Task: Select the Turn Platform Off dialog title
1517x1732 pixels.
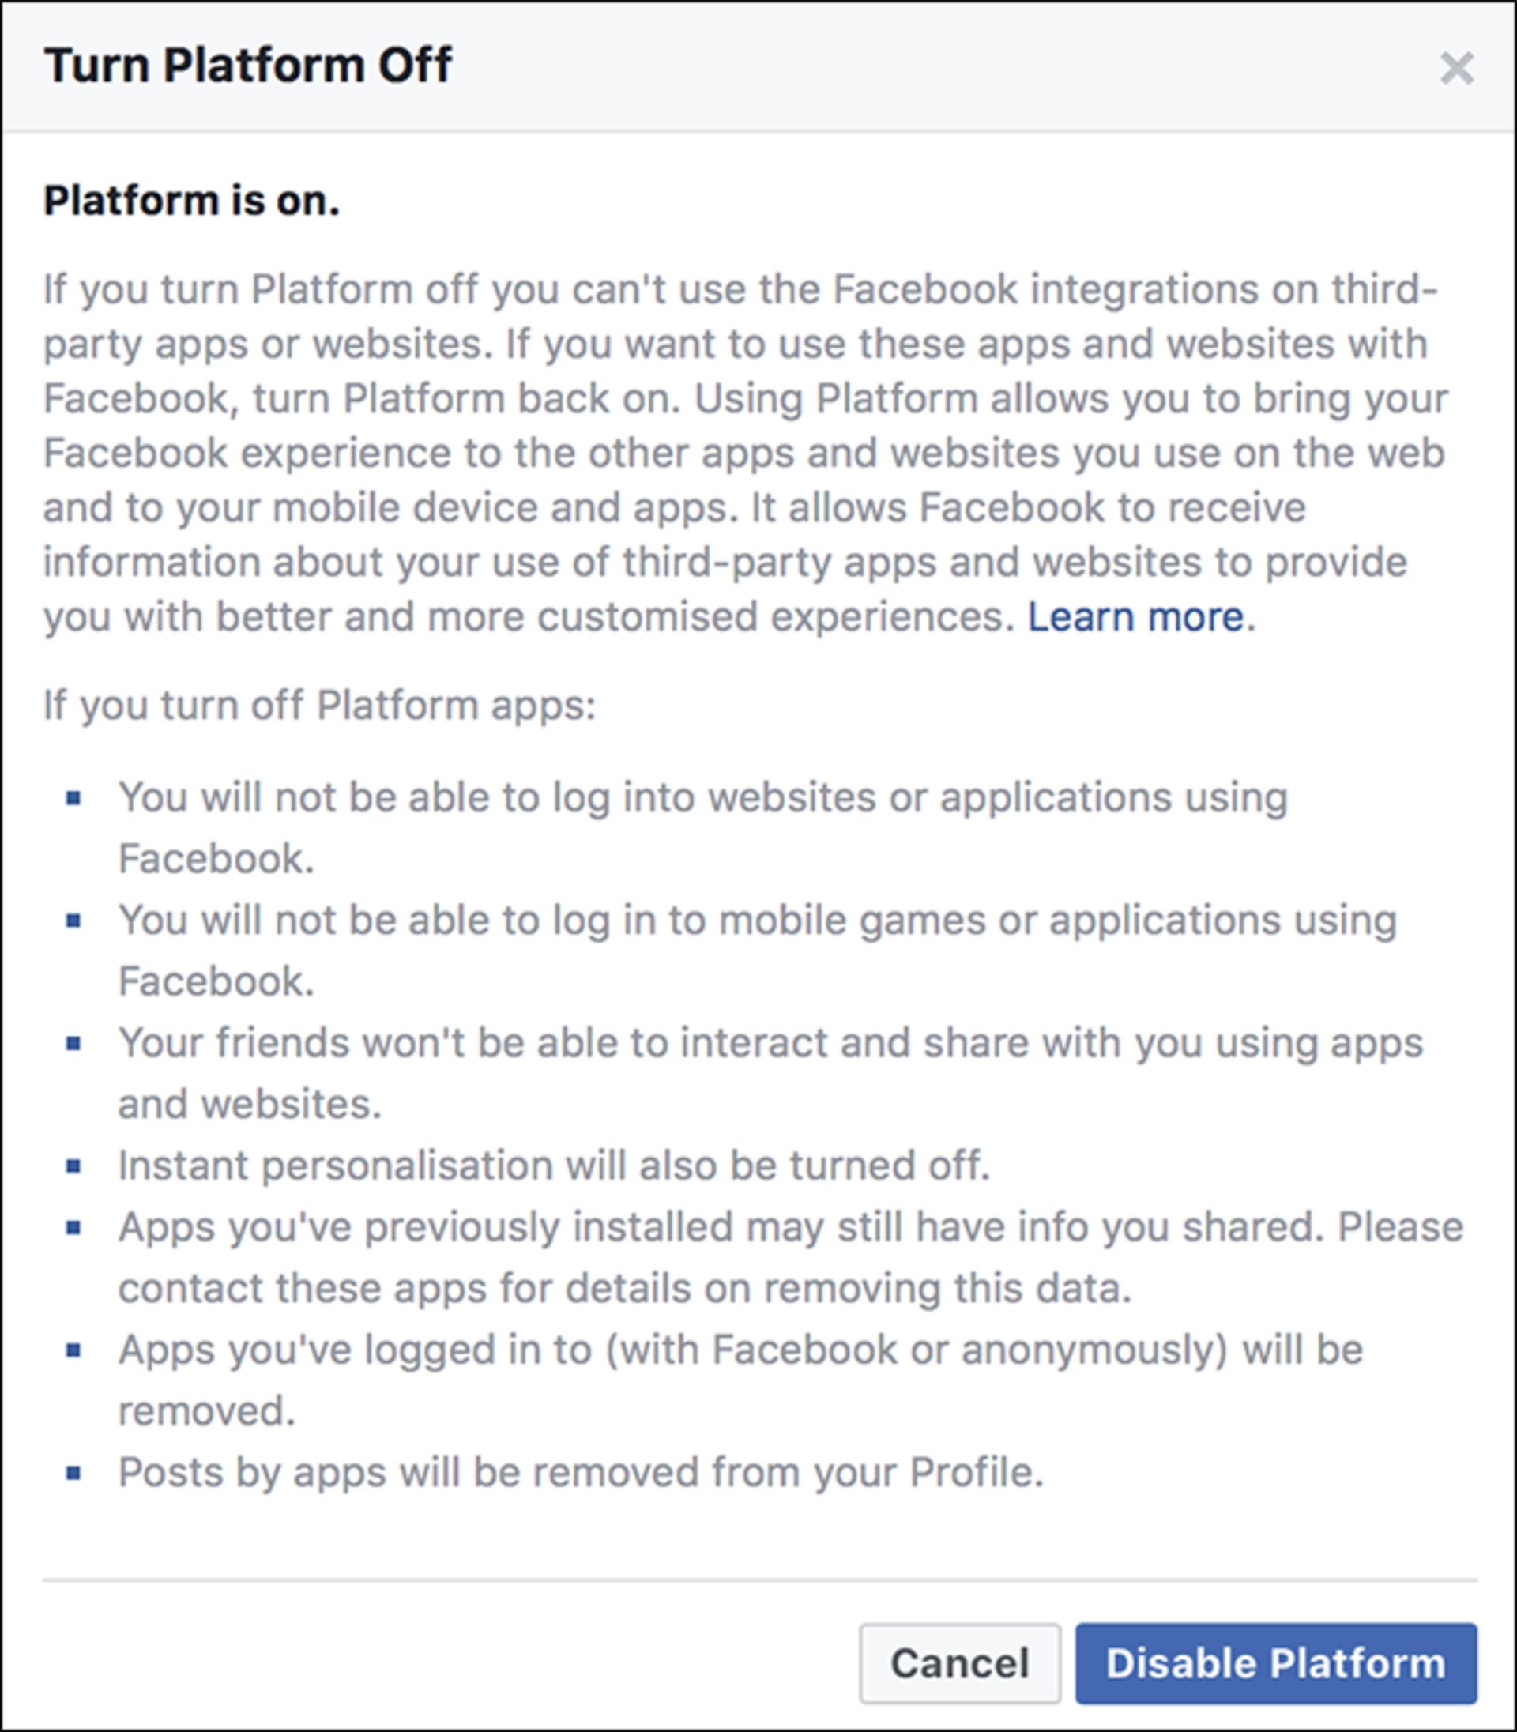Action: pos(250,61)
